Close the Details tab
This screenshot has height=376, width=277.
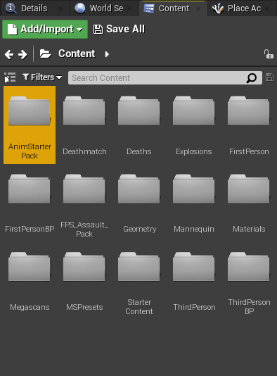tap(60, 8)
